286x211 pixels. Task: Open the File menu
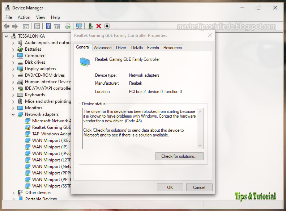(9, 17)
